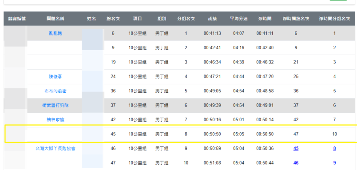Select the net time 00:46:32
The width and height of the screenshot is (357, 170).
pyautogui.click(x=265, y=62)
